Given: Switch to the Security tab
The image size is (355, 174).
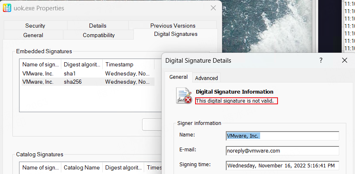Looking at the screenshot, I should pos(35,26).
